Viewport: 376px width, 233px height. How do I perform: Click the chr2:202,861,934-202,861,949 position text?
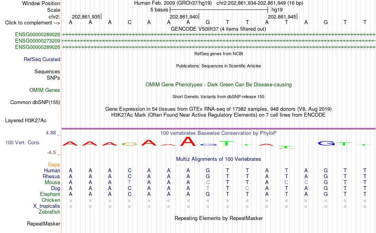tap(260, 3)
